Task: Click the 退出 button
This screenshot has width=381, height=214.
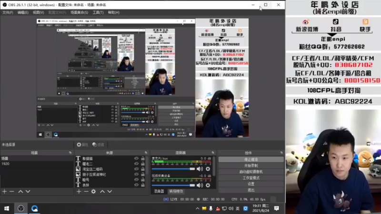Action: 251,190
